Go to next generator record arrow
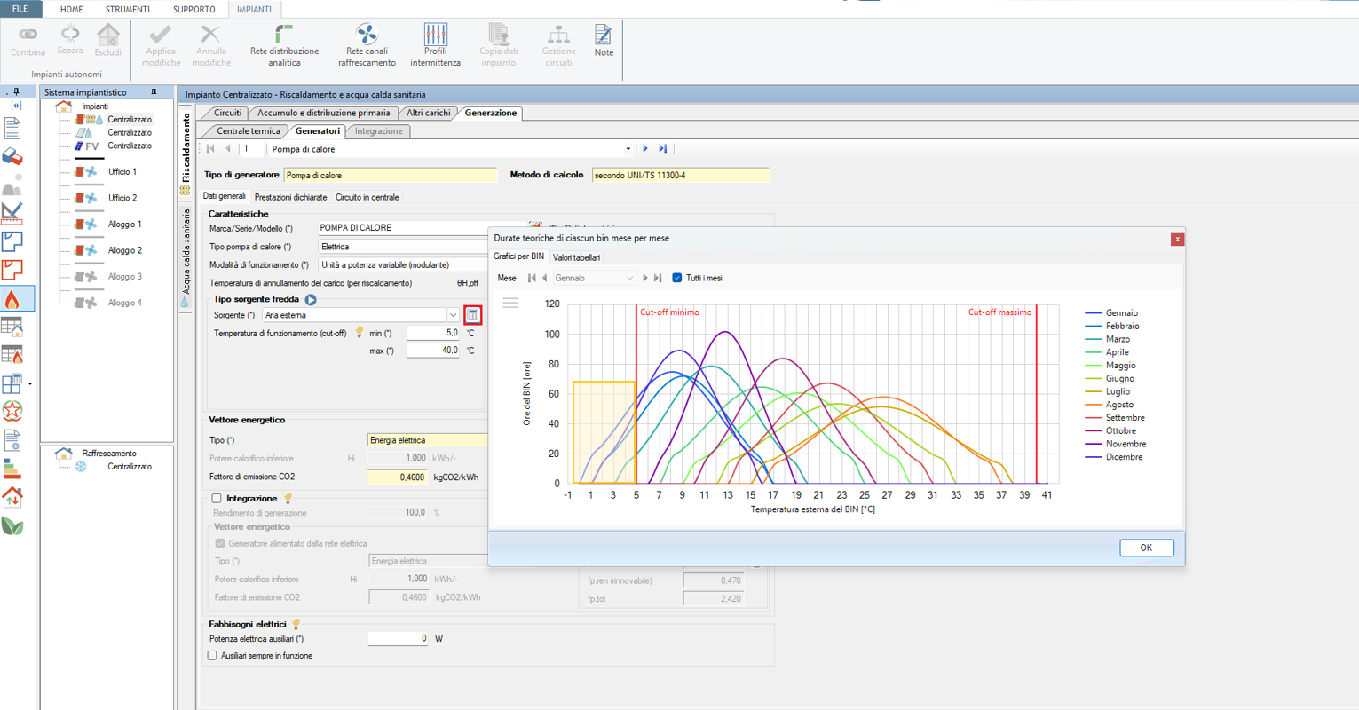This screenshot has width=1359, height=710. [645, 149]
